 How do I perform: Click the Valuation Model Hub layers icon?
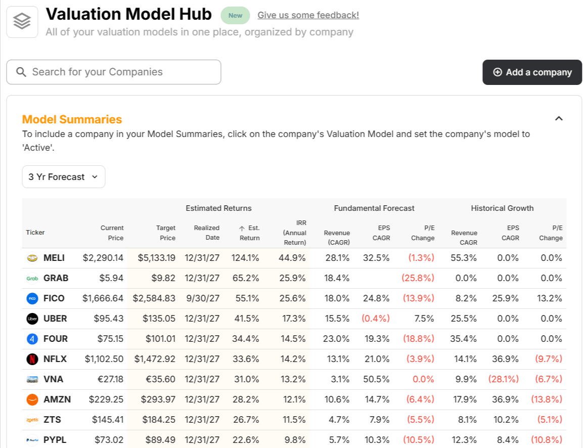coord(22,22)
